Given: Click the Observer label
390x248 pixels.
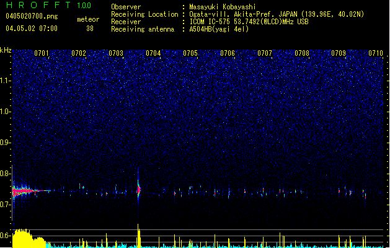Looking at the screenshot, I should pyautogui.click(x=126, y=7).
